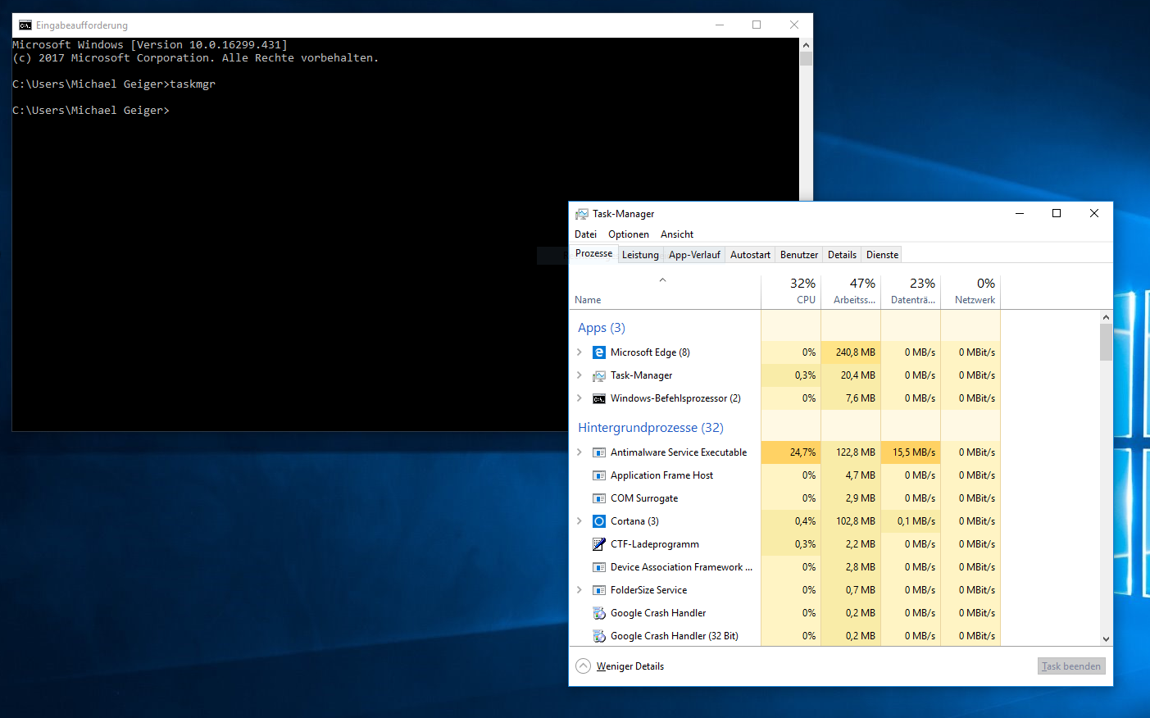
Task: Sort by the CPU column header
Action: click(791, 292)
